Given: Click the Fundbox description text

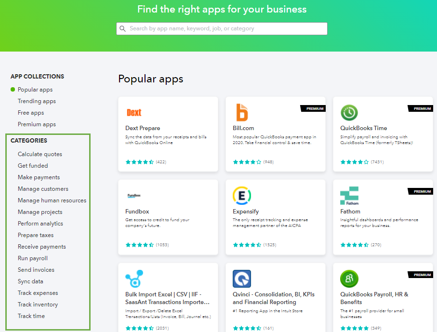Looking at the screenshot, I should [158, 223].
